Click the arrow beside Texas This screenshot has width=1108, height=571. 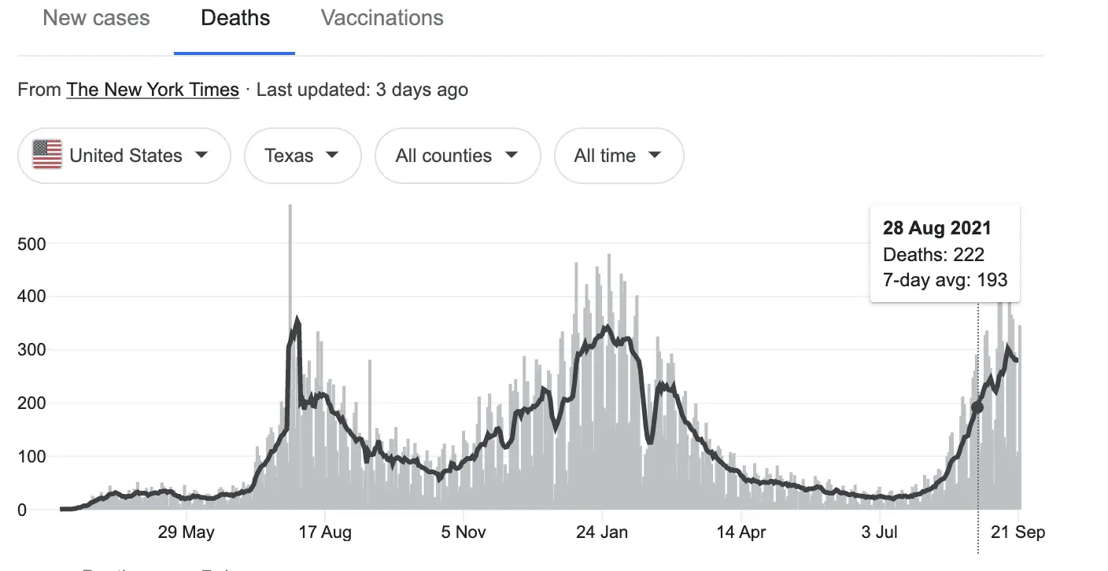point(332,155)
